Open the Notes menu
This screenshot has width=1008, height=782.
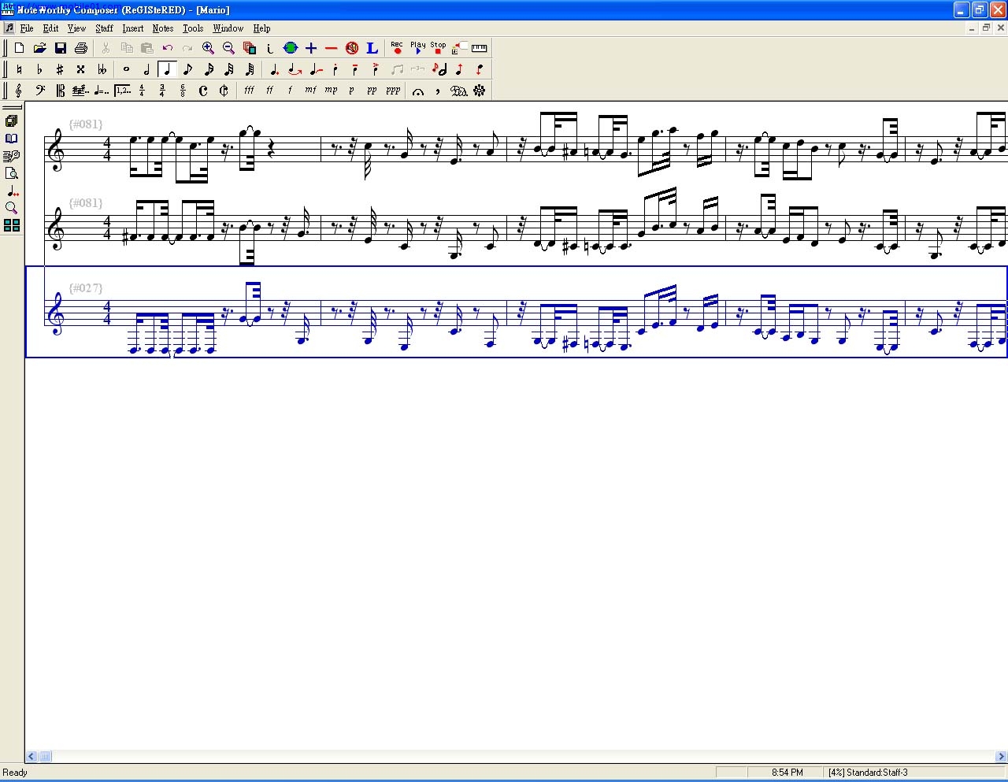(163, 28)
